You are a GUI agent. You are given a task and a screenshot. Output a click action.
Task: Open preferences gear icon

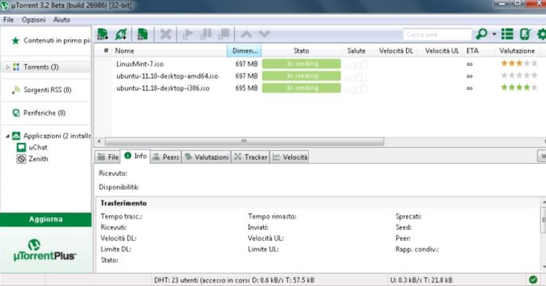542,34
